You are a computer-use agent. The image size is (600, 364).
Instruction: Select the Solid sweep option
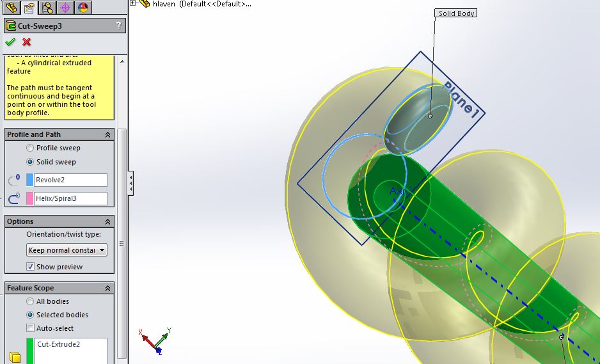tap(30, 162)
